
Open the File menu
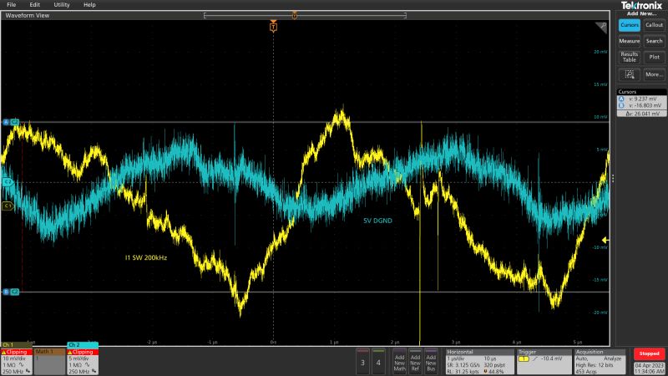11,5
